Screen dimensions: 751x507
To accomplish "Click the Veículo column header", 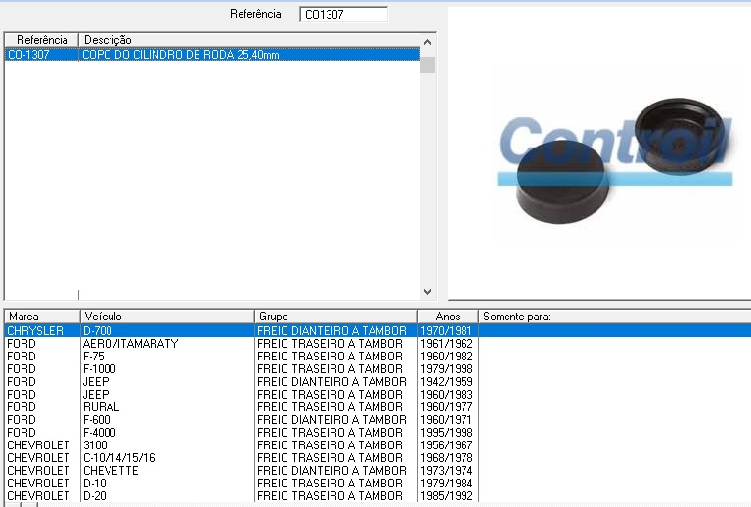I will click(x=166, y=317).
